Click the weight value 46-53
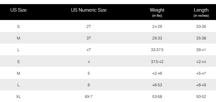Image resolution: width=216 pixels, height=102 pixels. 157,85
